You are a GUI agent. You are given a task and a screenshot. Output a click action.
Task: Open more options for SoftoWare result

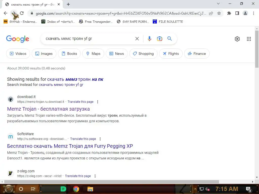[x=100, y=139]
